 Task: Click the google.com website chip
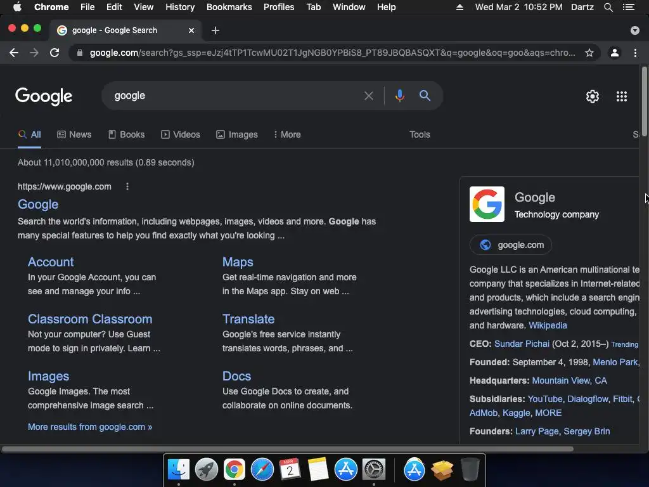510,245
